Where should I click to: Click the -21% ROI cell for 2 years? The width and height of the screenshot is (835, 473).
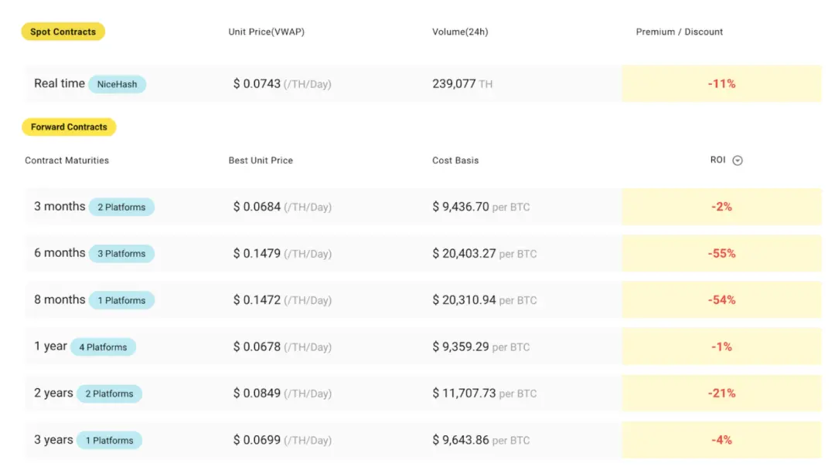[x=721, y=393]
